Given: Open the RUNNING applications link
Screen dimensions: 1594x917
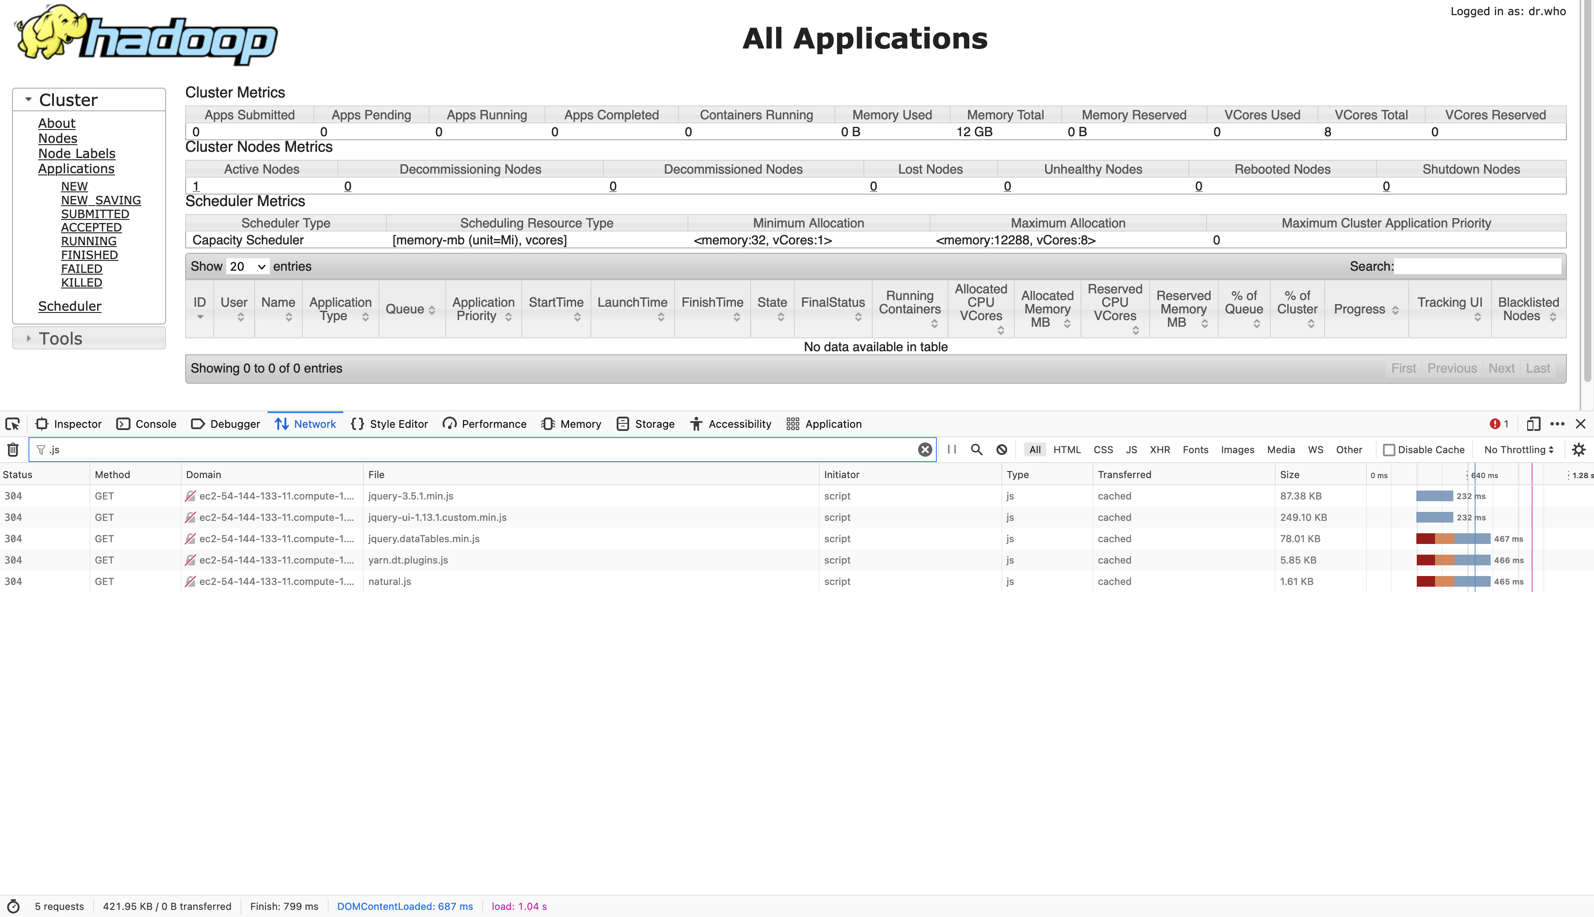Looking at the screenshot, I should tap(88, 240).
